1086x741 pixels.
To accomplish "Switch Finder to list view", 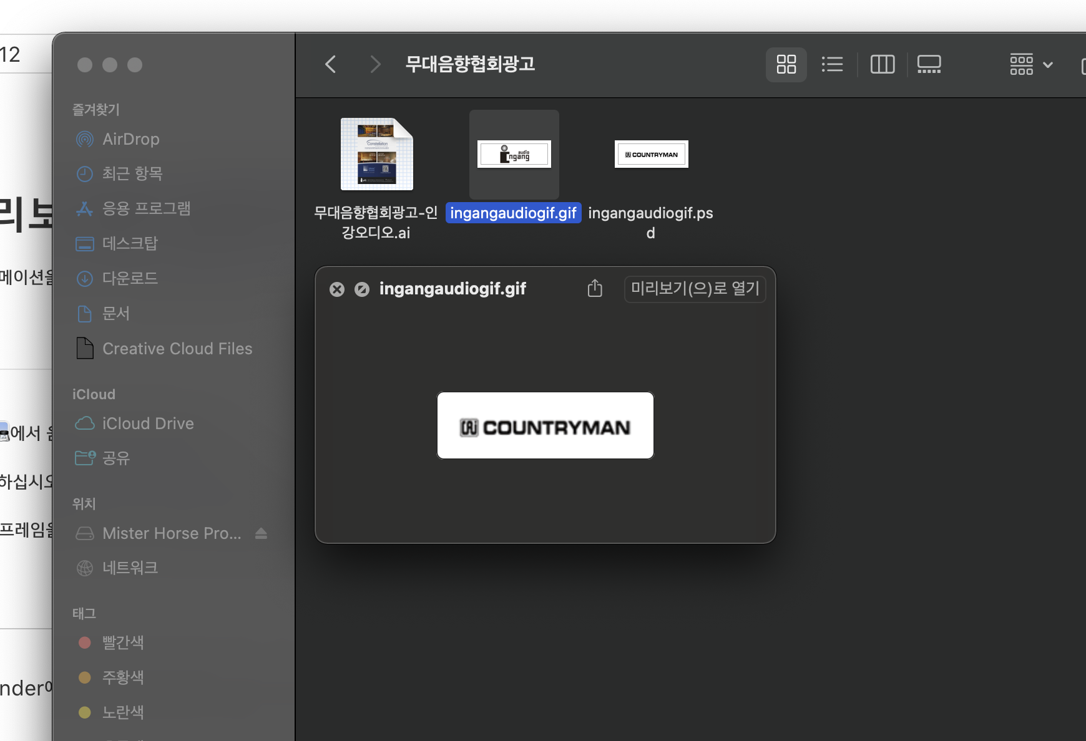I will pos(832,64).
